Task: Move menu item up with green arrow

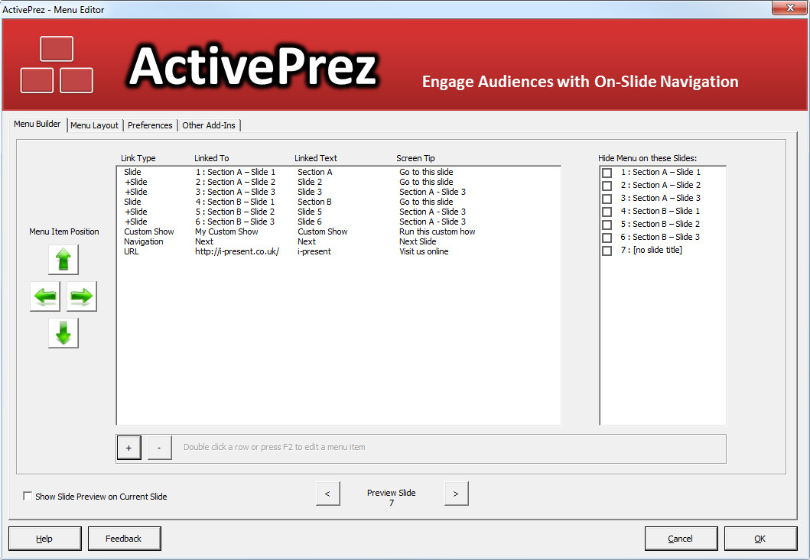Action: click(x=63, y=260)
